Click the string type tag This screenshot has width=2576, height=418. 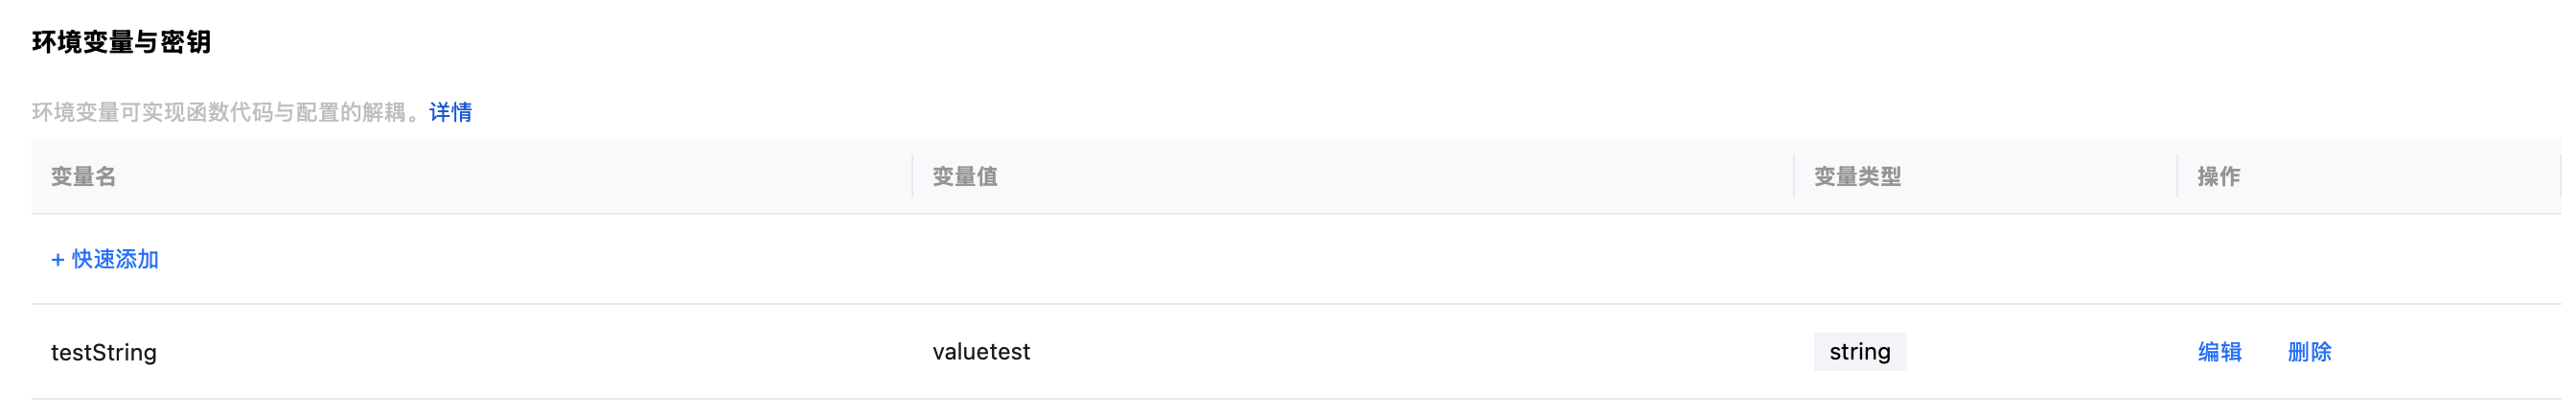pos(1859,352)
